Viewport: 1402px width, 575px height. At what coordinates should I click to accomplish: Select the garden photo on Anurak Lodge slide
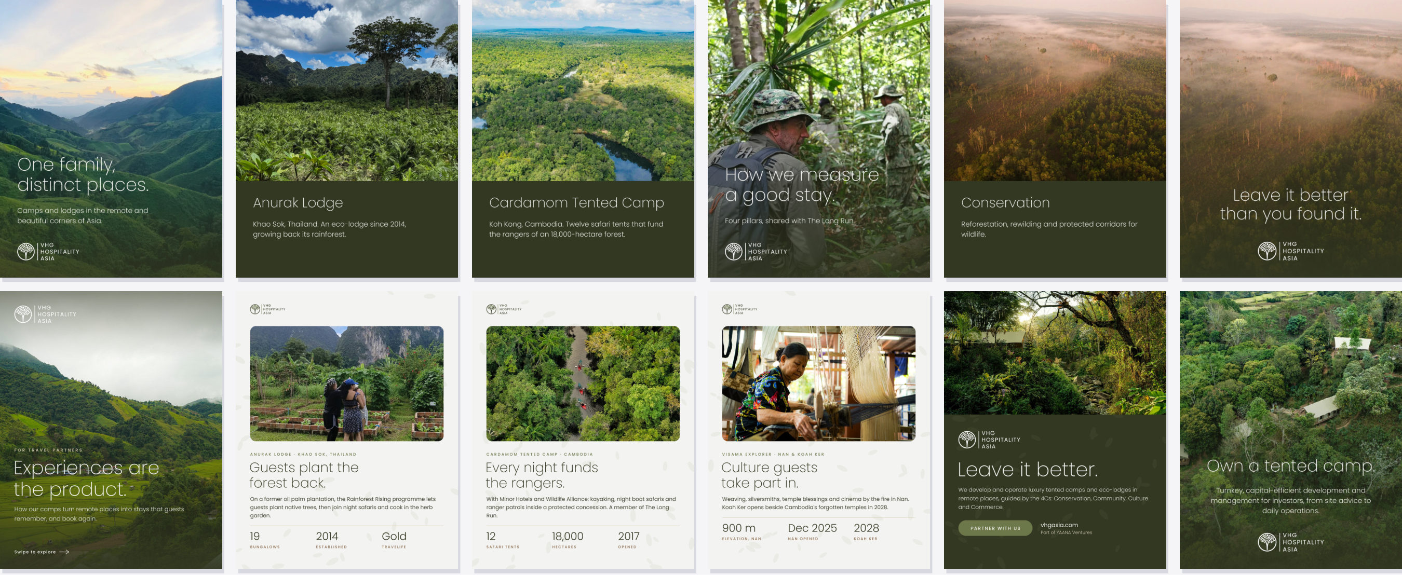tap(347, 384)
